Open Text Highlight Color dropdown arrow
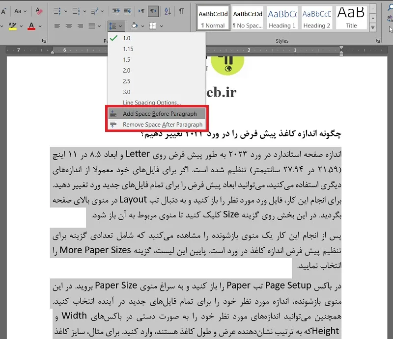 coord(21,26)
